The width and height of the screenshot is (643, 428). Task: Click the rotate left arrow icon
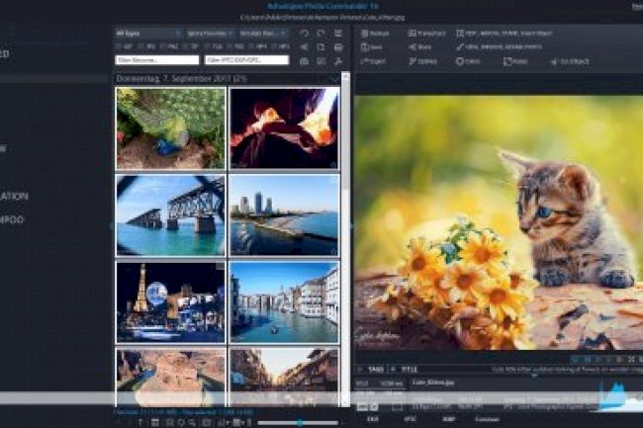point(304,33)
